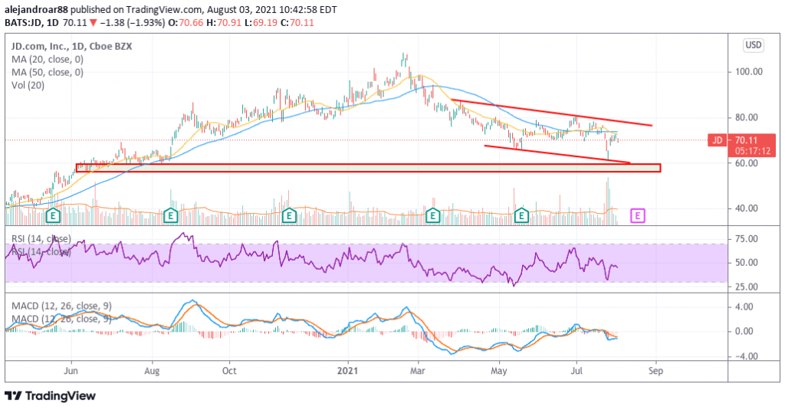
Task: Click the Sep date on the time axis
Action: [x=656, y=371]
